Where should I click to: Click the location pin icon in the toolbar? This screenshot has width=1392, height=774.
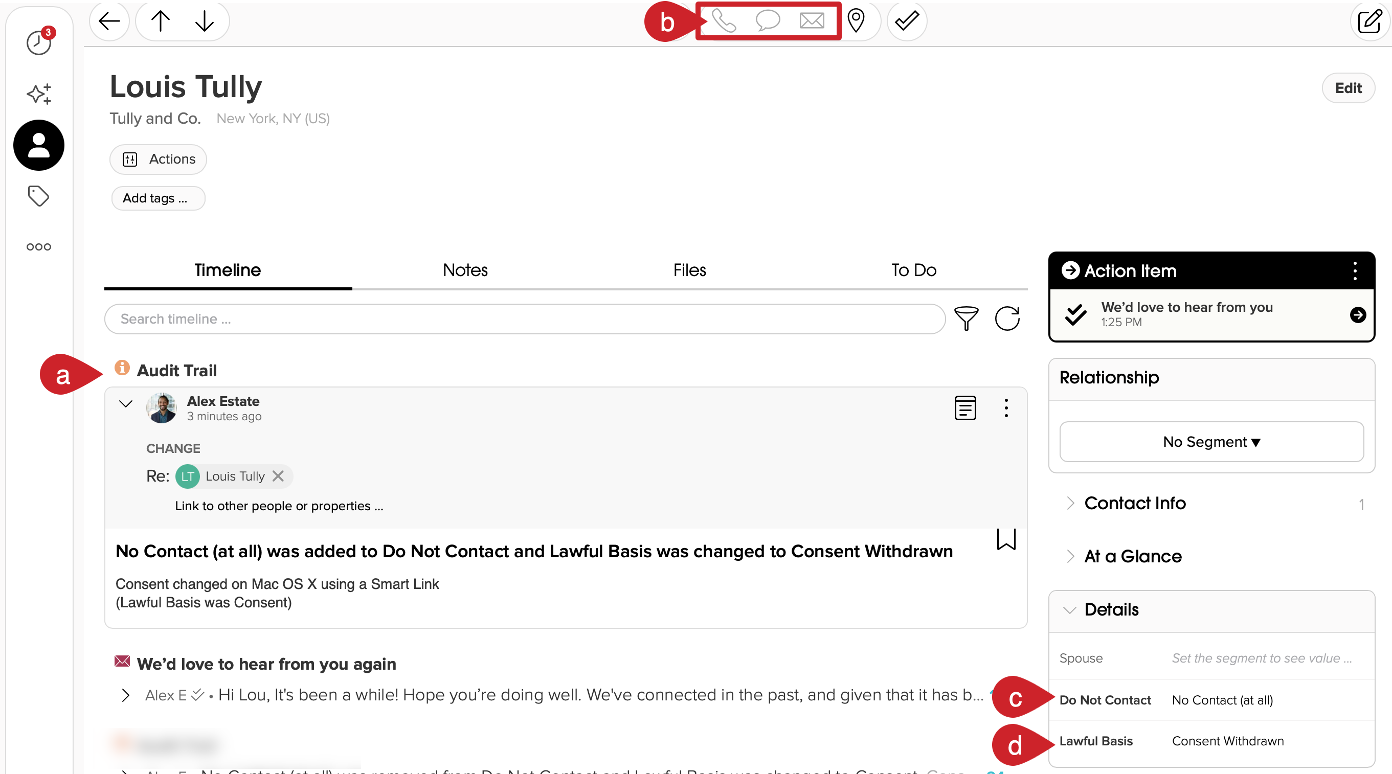point(857,21)
